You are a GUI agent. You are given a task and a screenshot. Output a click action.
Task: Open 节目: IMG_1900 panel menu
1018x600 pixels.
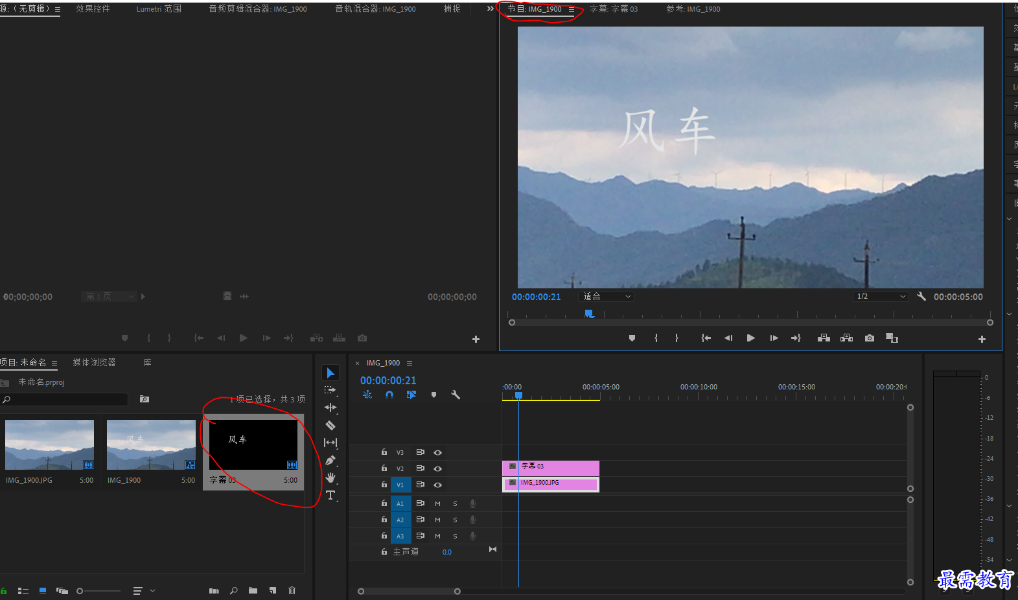[571, 10]
